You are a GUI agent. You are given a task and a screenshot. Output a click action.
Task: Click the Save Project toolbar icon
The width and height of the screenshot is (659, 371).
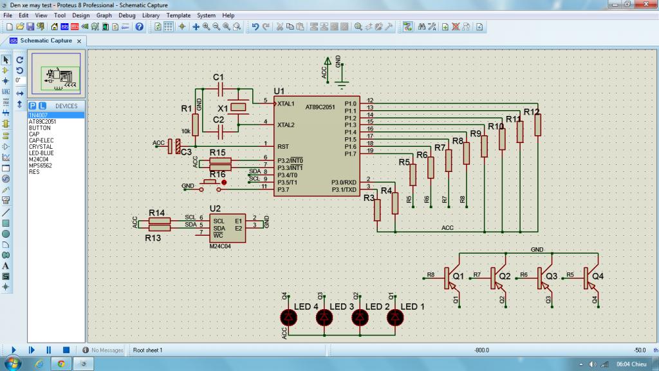pyautogui.click(x=30, y=27)
